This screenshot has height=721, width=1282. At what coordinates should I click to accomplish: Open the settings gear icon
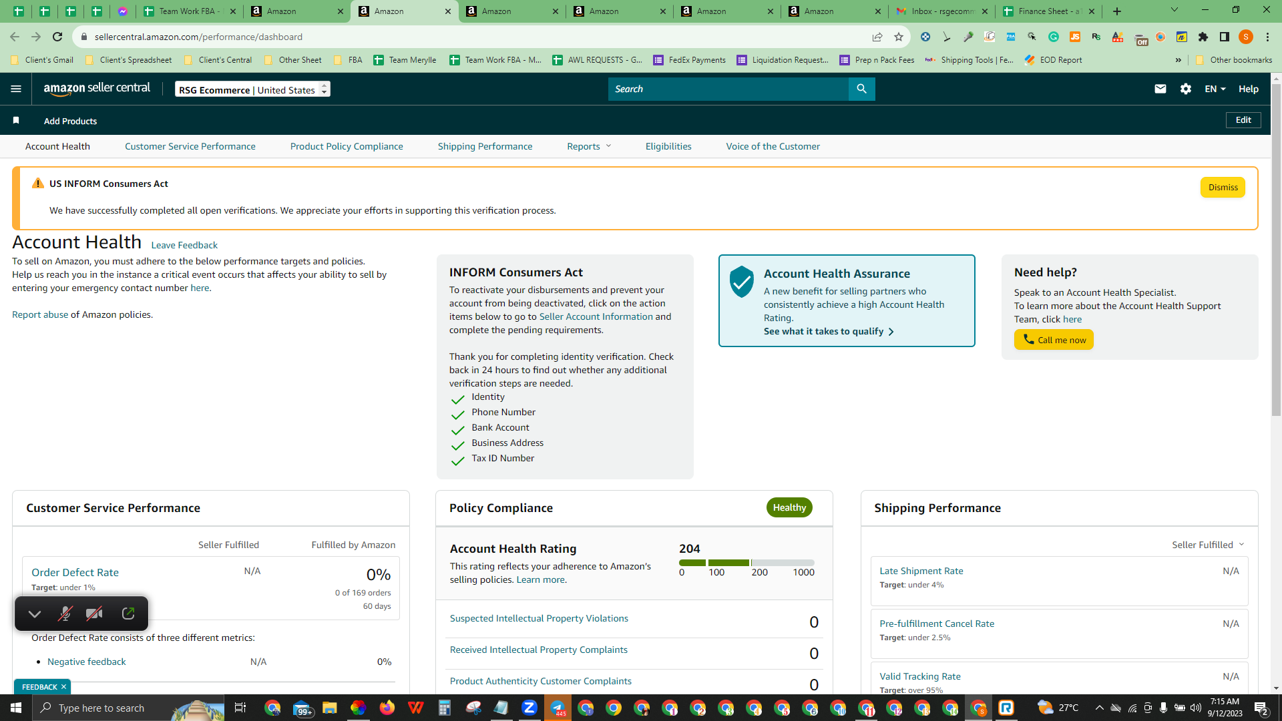(x=1186, y=89)
